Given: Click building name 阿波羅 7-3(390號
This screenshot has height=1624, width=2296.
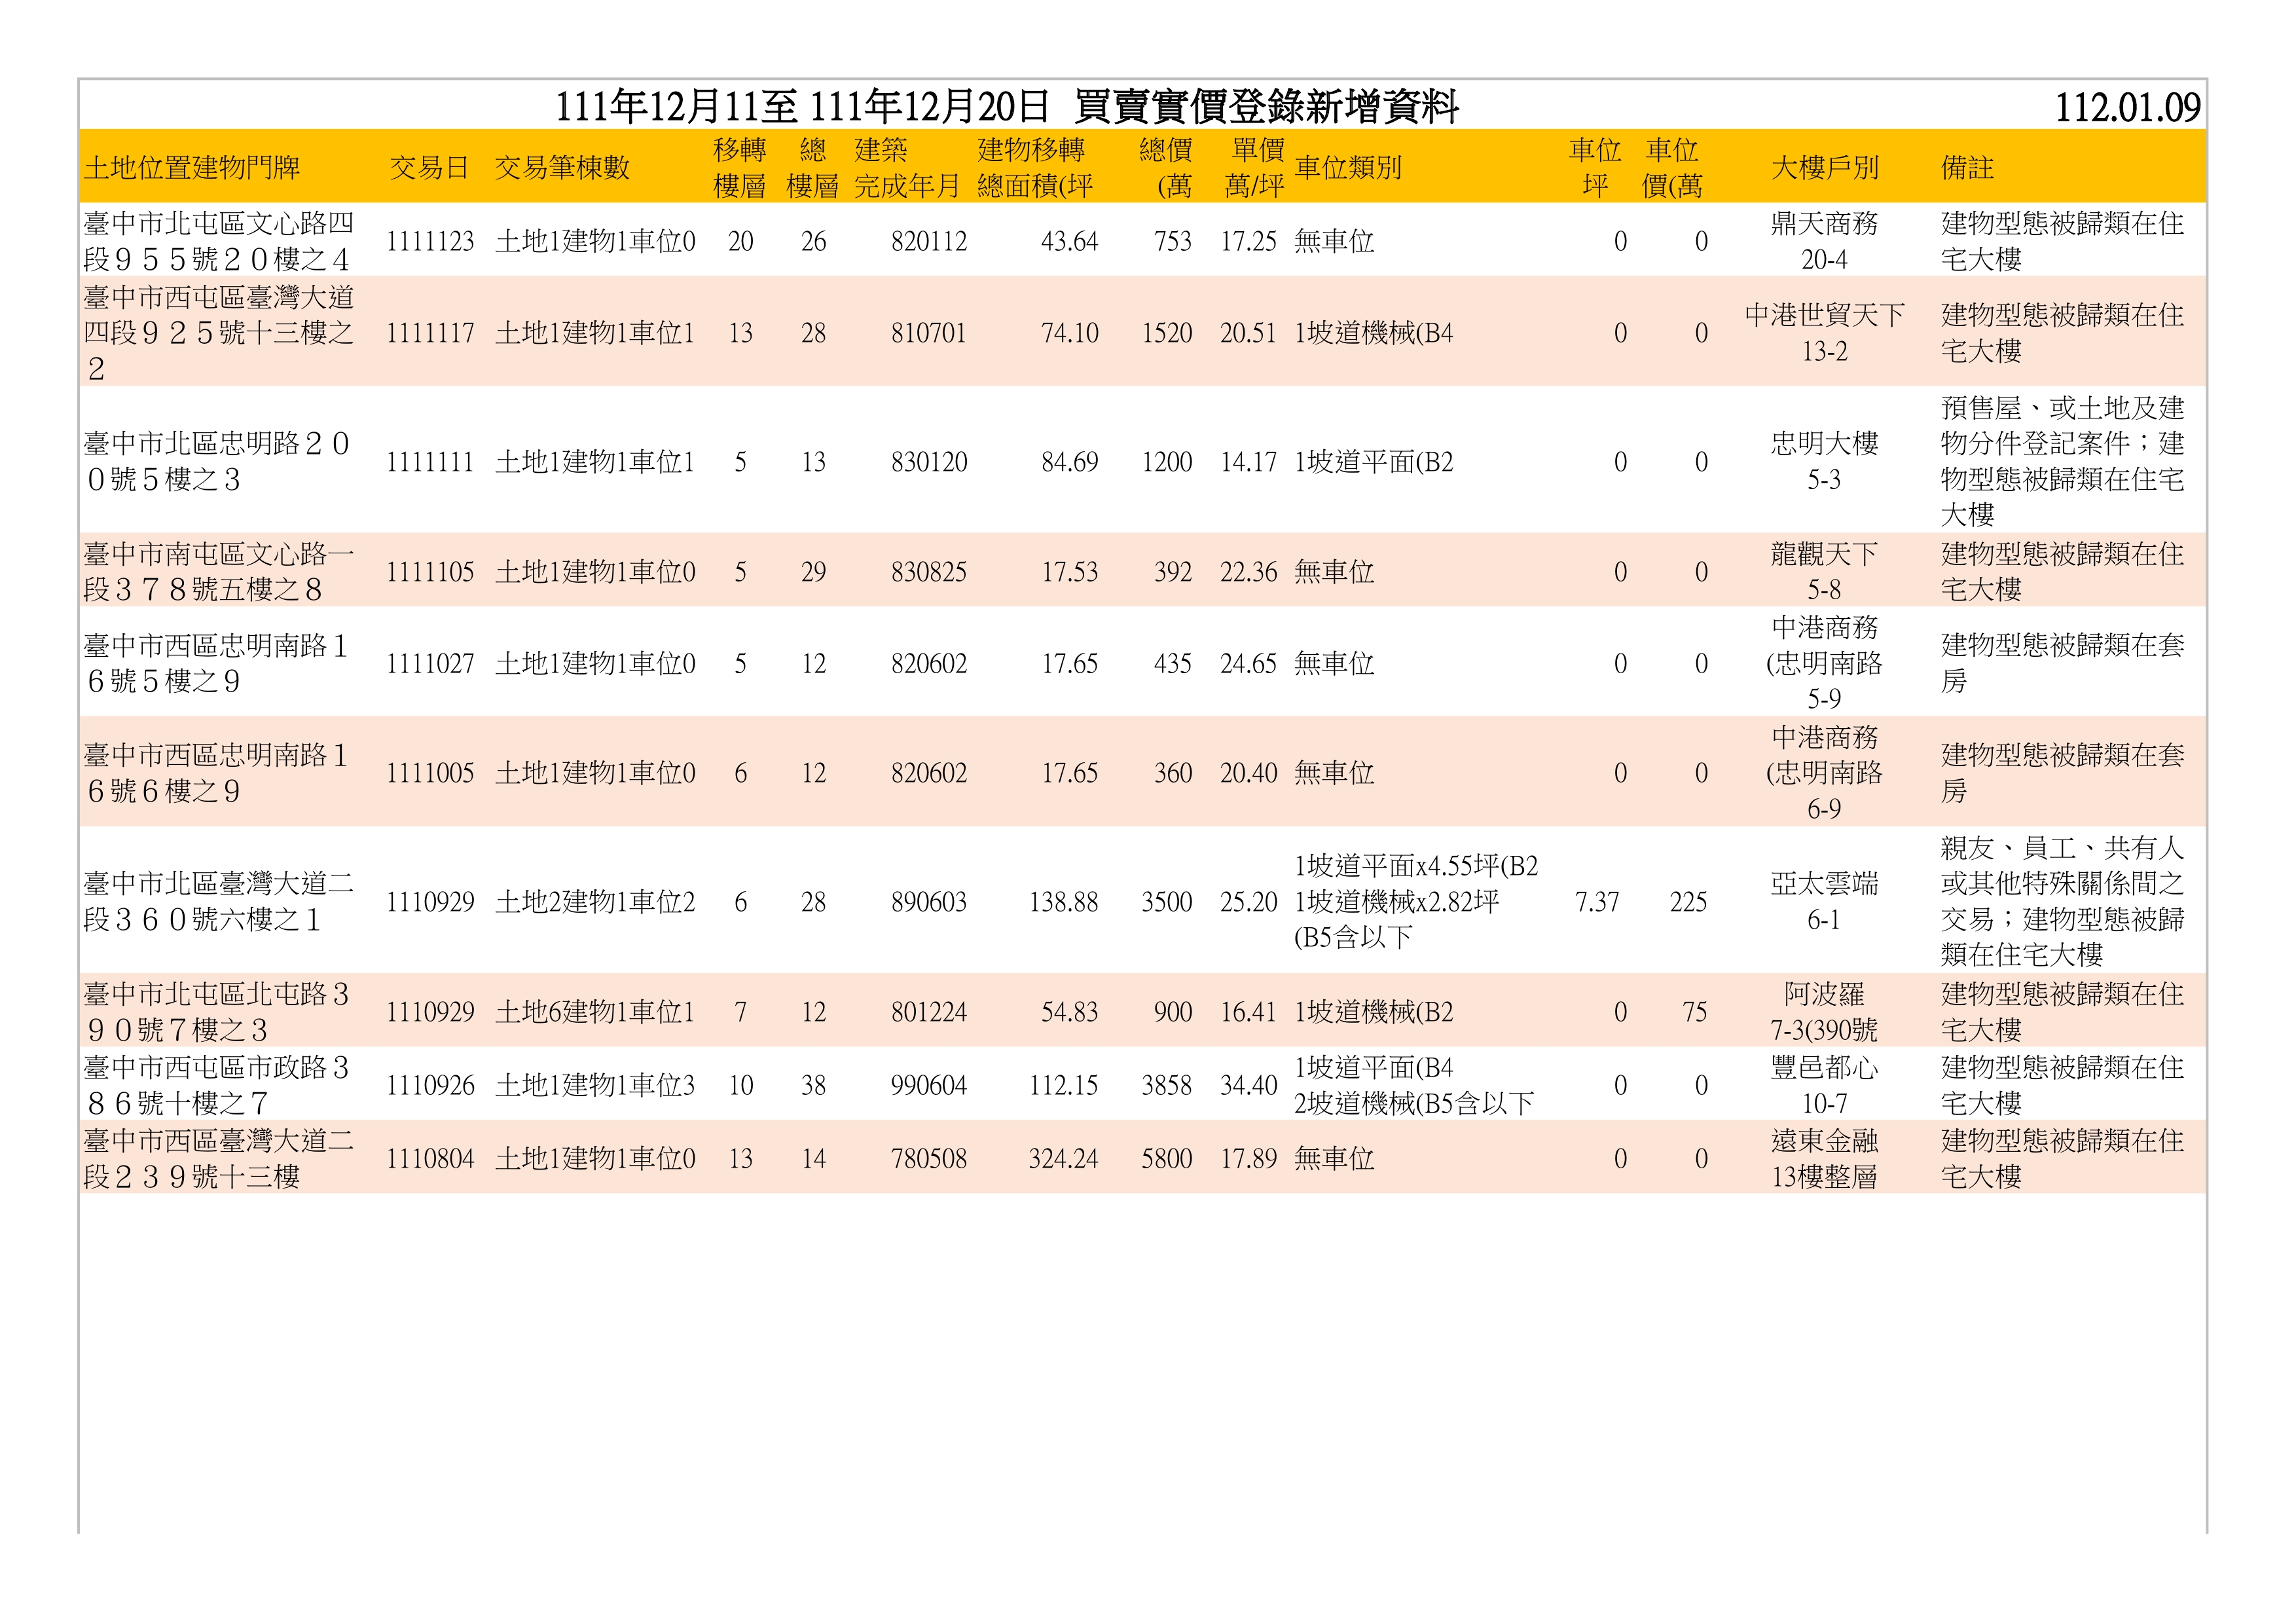Looking at the screenshot, I should click(1824, 1011).
